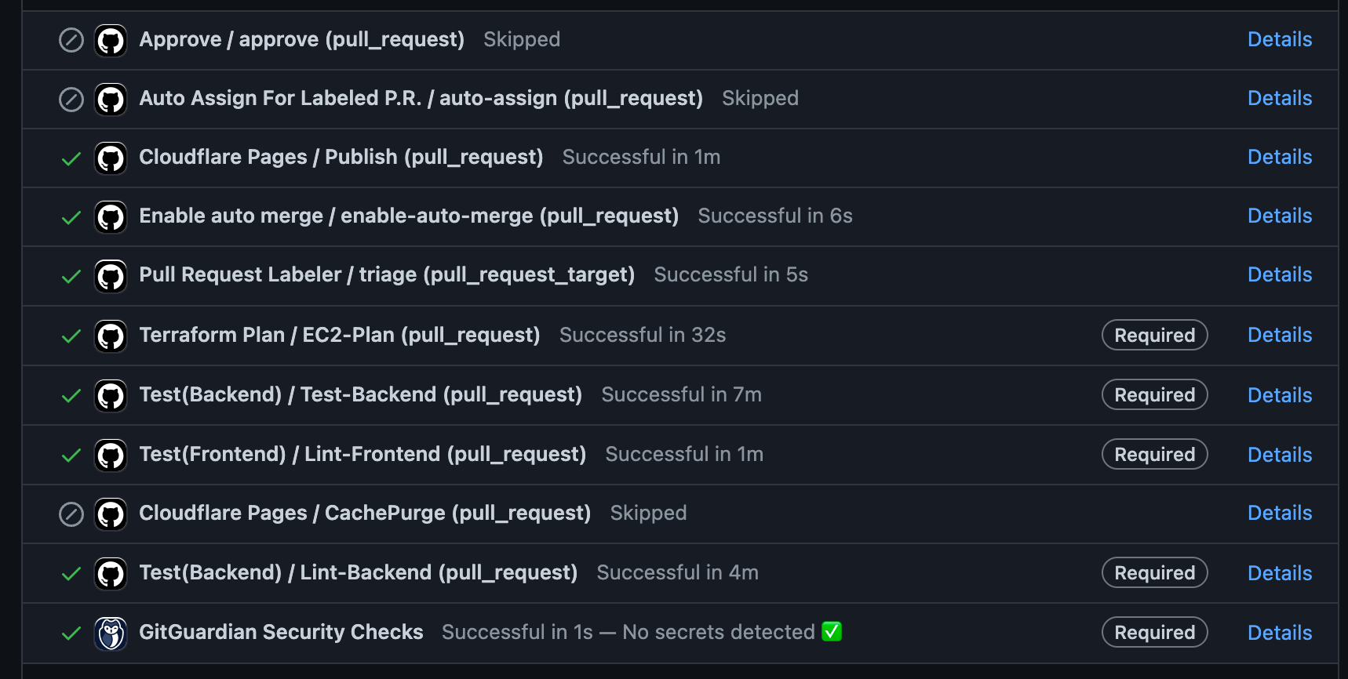Click GitHub icon beside Terraform Plan check

tap(111, 336)
